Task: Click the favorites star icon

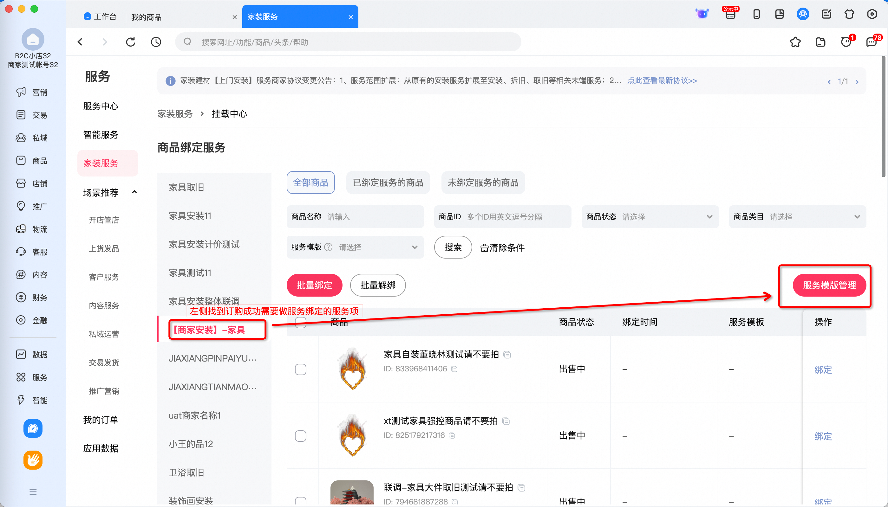Action: click(x=795, y=42)
